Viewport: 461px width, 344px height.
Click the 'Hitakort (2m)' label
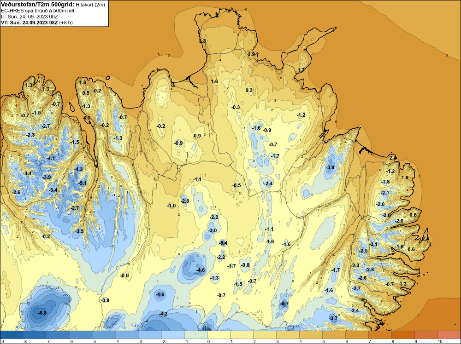[90, 5]
